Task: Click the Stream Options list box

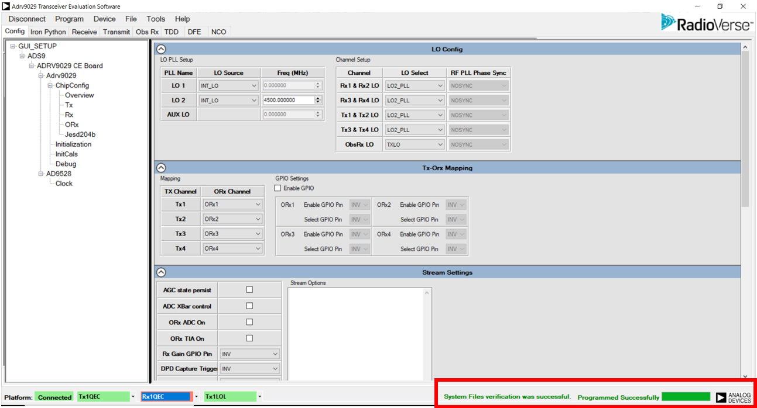Action: [359, 334]
